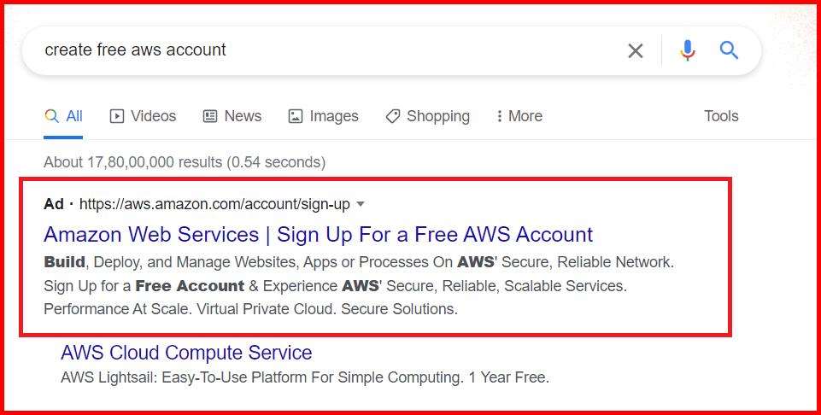Switch to the Images tab
Image resolution: width=821 pixels, height=415 pixels.
click(324, 116)
